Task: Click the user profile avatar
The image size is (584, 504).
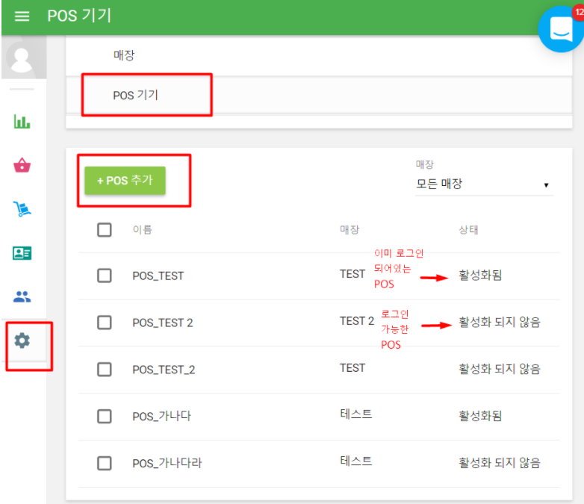Action: point(22,57)
